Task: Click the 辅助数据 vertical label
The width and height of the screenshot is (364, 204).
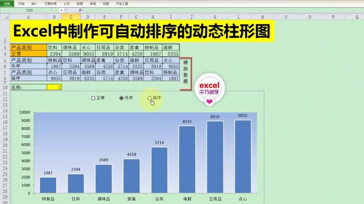Action: pyautogui.click(x=185, y=72)
